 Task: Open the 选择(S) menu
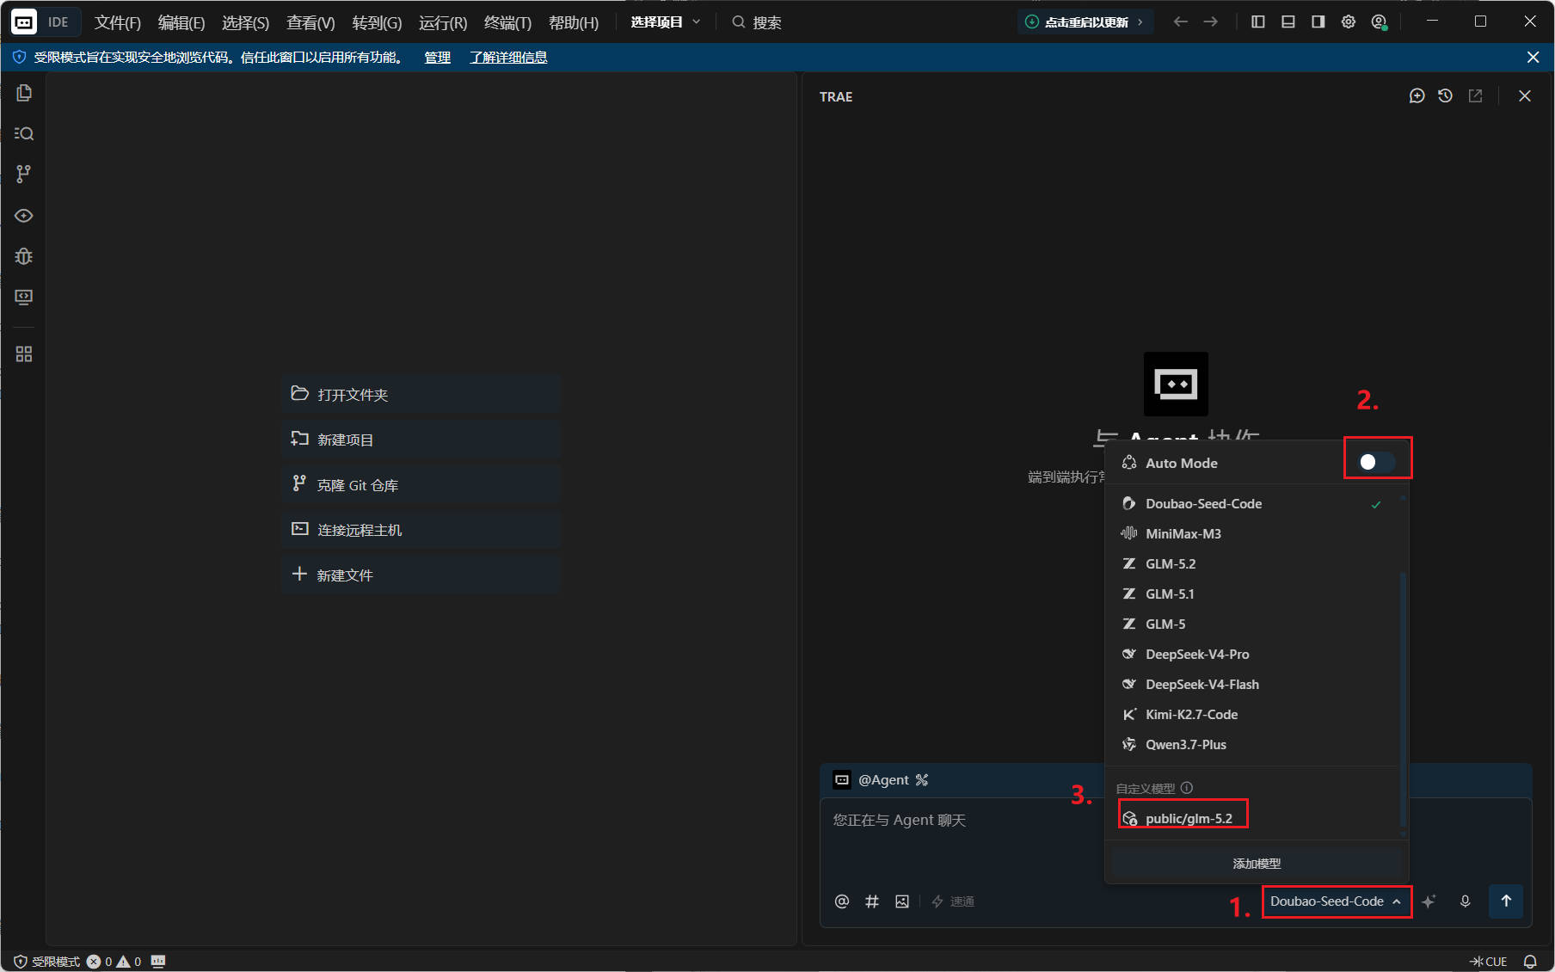coord(245,22)
